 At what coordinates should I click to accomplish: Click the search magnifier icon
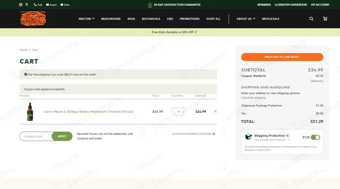tap(311, 19)
